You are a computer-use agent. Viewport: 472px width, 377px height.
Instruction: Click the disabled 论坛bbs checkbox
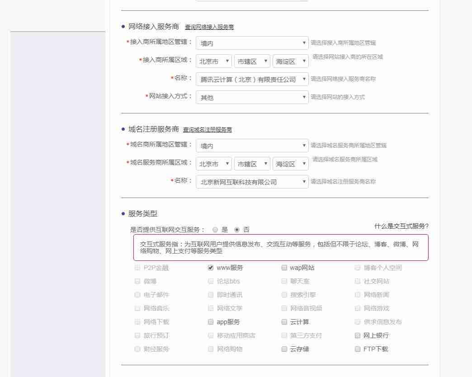(x=211, y=281)
